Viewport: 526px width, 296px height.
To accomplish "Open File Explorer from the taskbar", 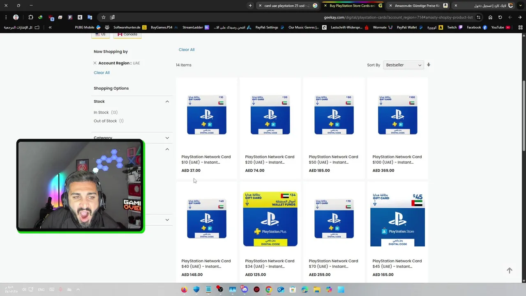I will (x=317, y=289).
